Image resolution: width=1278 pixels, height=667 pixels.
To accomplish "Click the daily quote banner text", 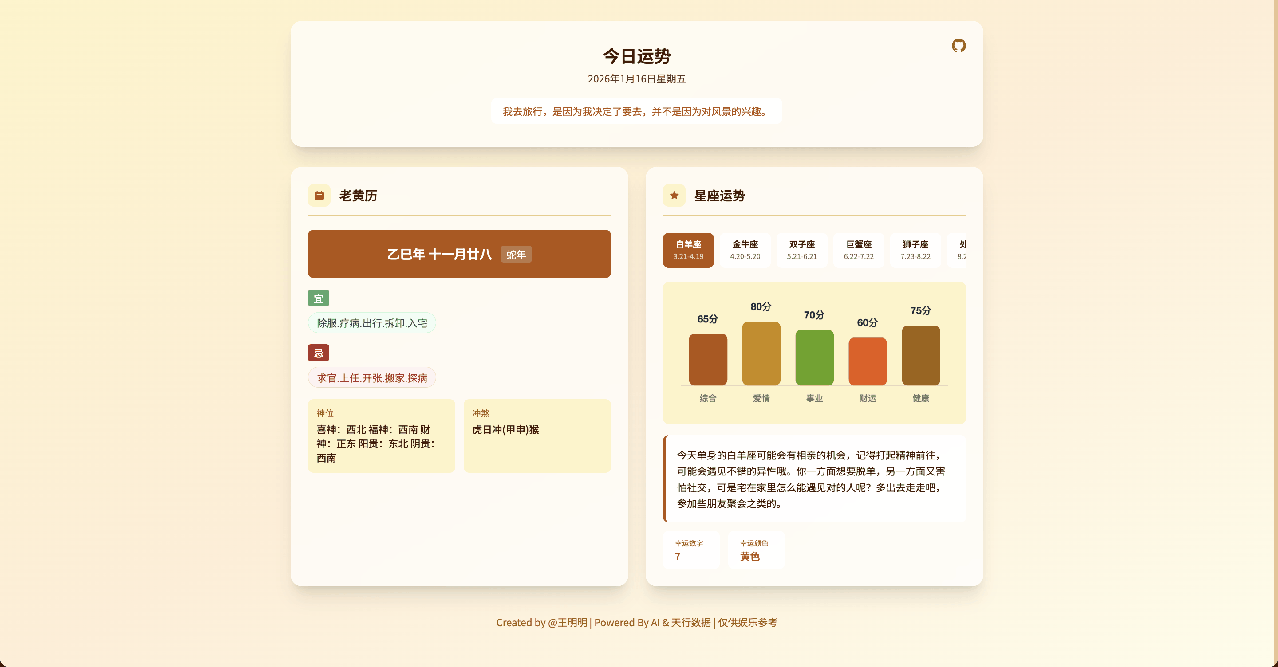I will [636, 112].
